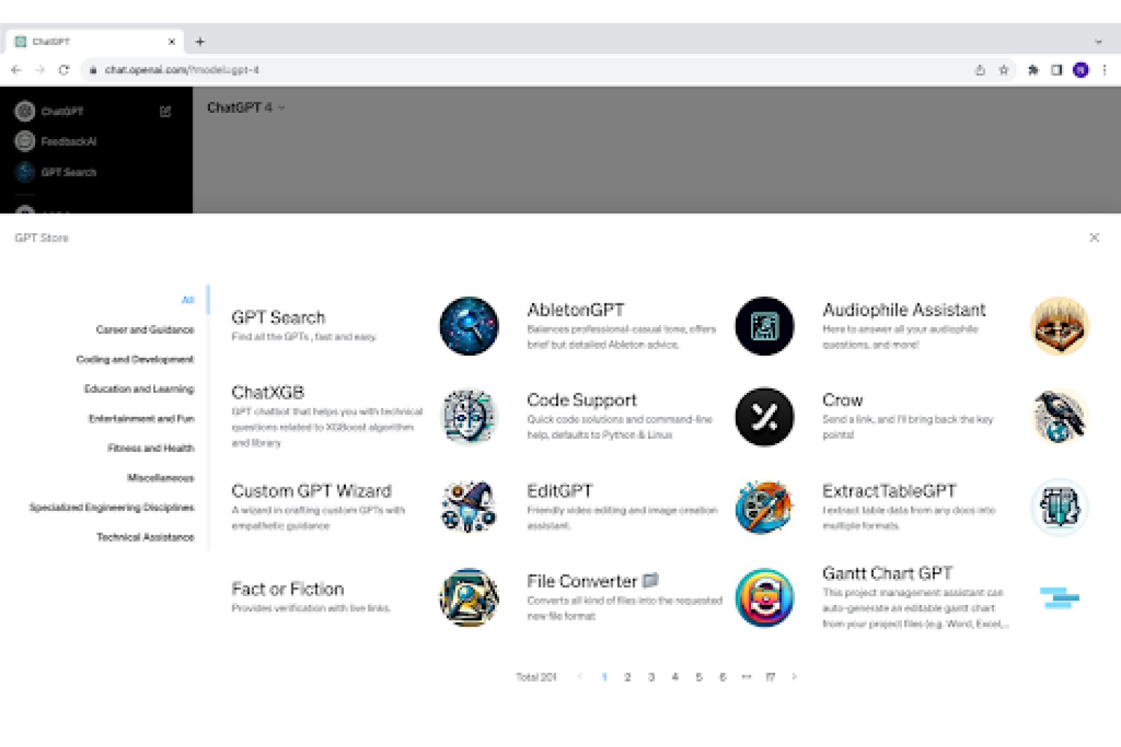Click the AbletonGPT title link
Image resolution: width=1121 pixels, height=747 pixels.
pyautogui.click(x=575, y=310)
